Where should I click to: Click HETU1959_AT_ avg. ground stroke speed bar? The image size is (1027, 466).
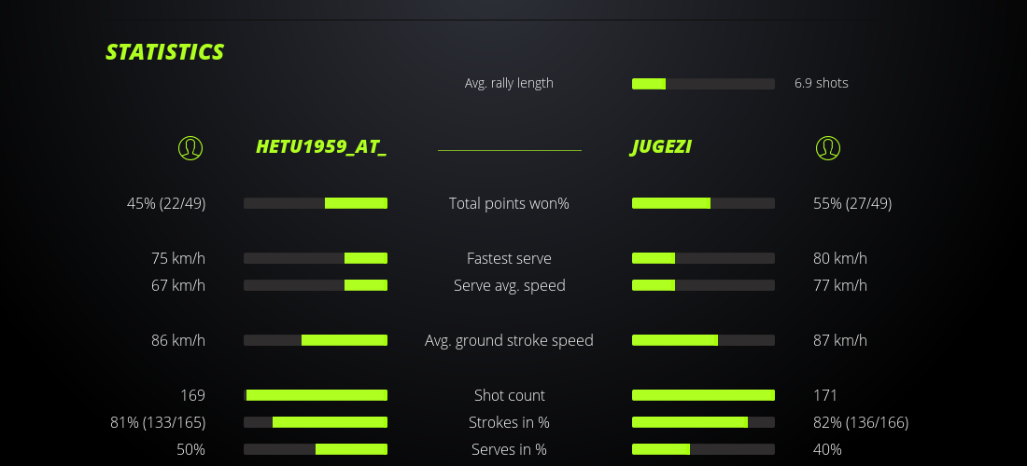coord(316,340)
